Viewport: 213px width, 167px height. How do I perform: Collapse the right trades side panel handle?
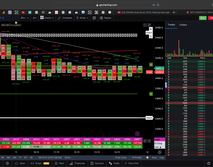click(x=166, y=85)
